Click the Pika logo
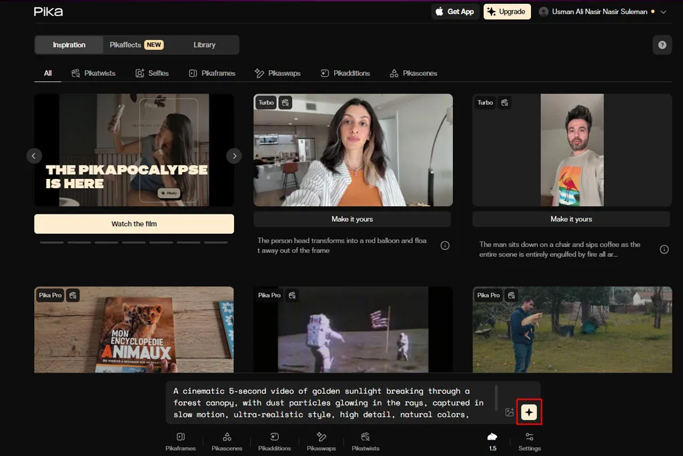This screenshot has height=456, width=683. coord(48,12)
